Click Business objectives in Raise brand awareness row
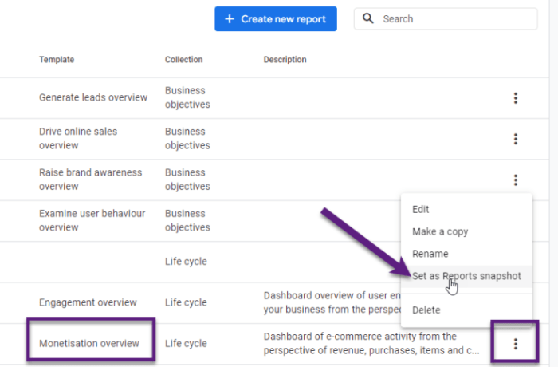The image size is (558, 367). [187, 180]
